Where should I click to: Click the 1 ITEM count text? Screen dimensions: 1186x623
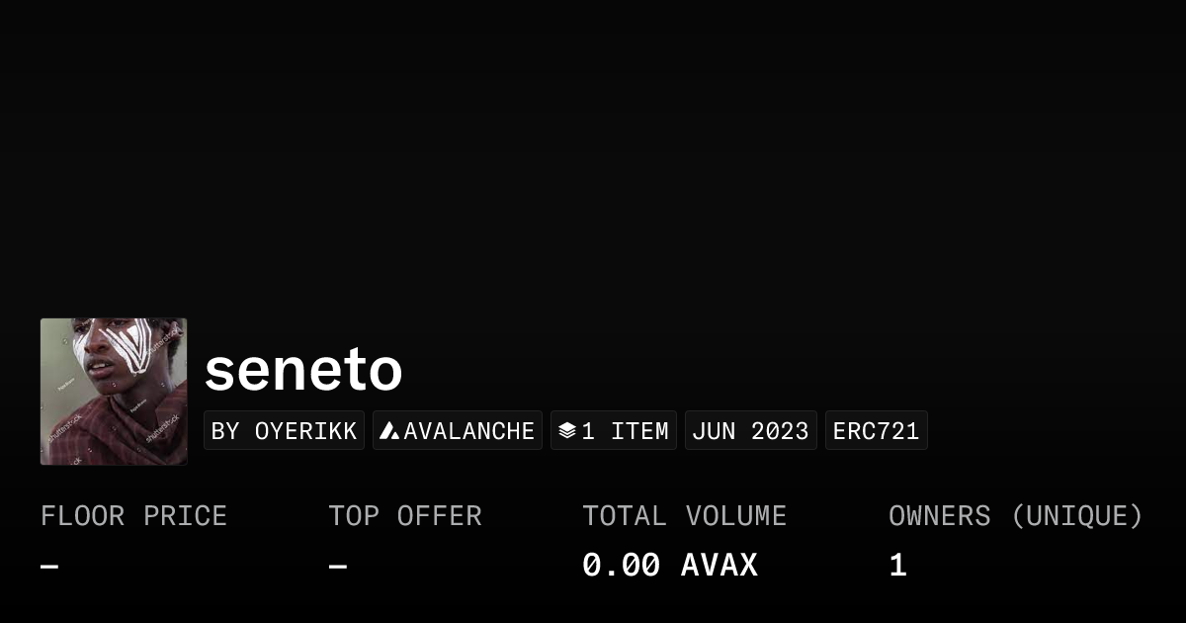625,431
